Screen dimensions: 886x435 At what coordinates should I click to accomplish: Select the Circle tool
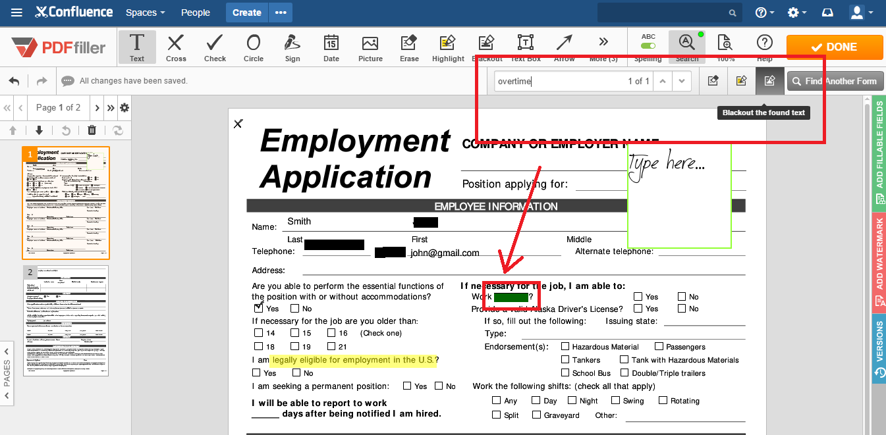tap(254, 47)
